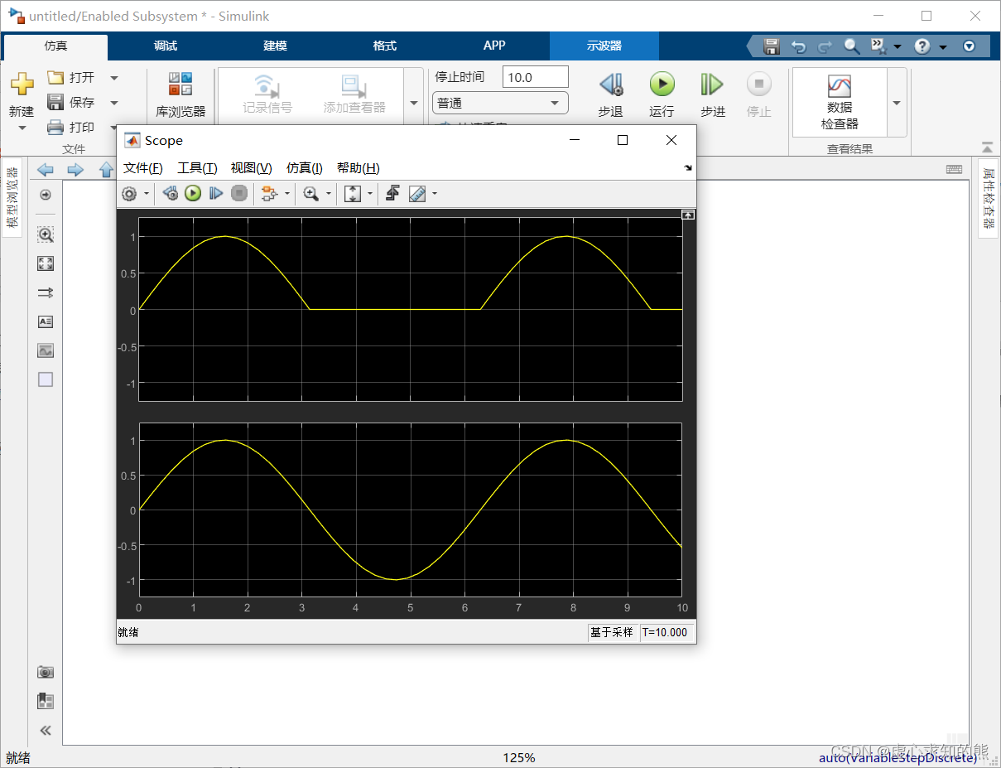The height and width of the screenshot is (768, 1001).
Task: Click the quick access search magnifier
Action: (852, 46)
